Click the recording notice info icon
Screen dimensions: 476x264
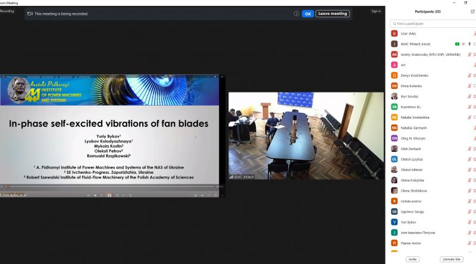pos(296,13)
